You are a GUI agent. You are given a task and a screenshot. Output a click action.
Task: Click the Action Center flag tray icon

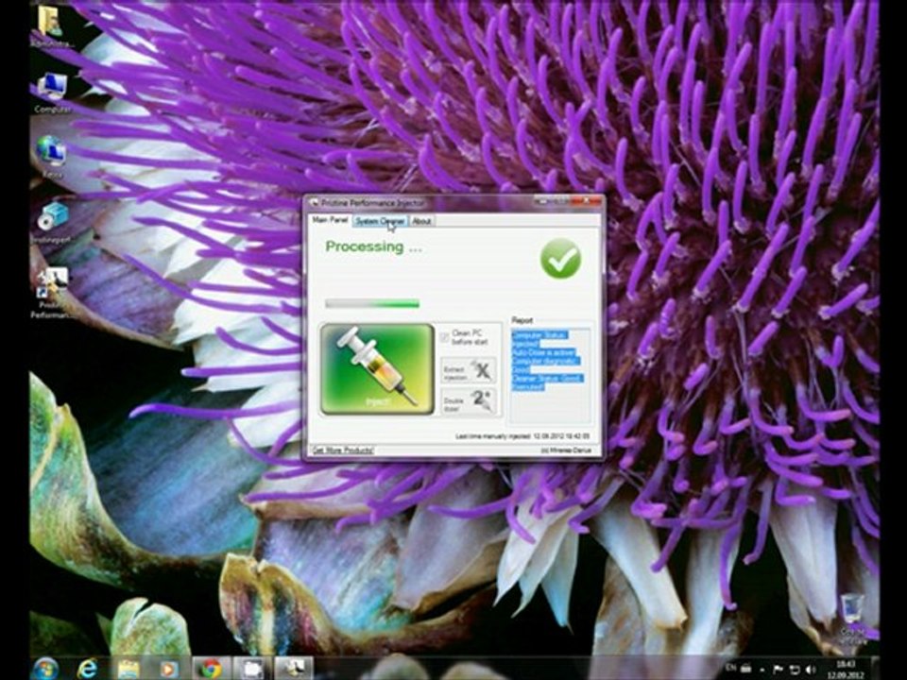click(x=779, y=670)
